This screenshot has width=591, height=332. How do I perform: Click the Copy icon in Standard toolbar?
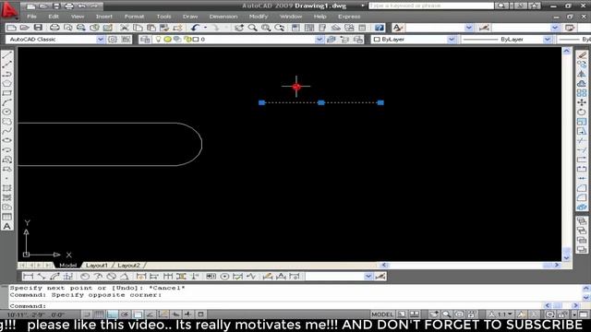coord(138,28)
